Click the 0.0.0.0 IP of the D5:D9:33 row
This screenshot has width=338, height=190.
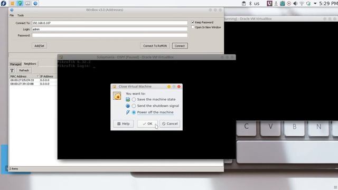click(44, 80)
